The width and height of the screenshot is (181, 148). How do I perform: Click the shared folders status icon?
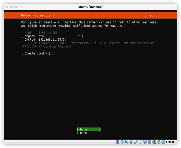tap(140, 142)
